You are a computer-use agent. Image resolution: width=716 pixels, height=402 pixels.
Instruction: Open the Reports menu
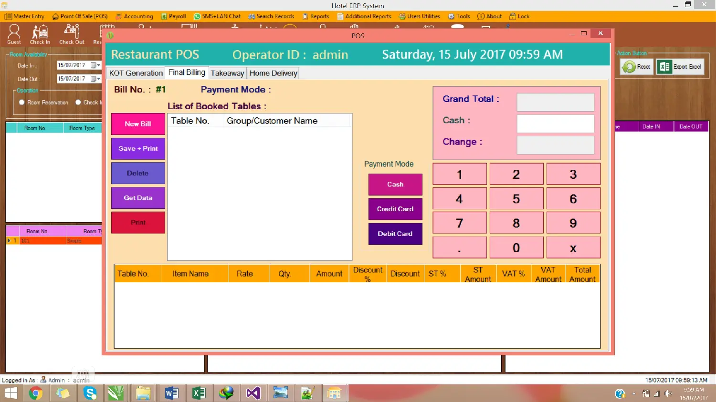[x=316, y=16]
